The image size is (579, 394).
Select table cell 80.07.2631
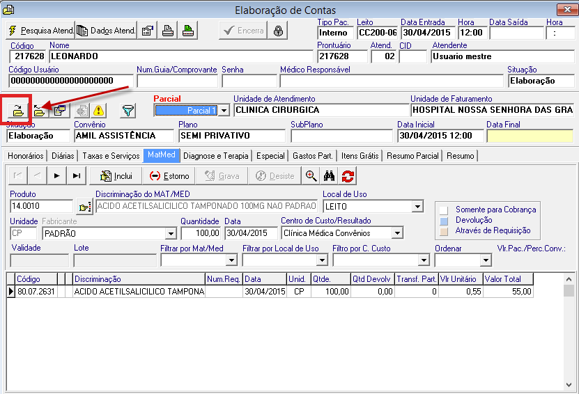point(36,292)
